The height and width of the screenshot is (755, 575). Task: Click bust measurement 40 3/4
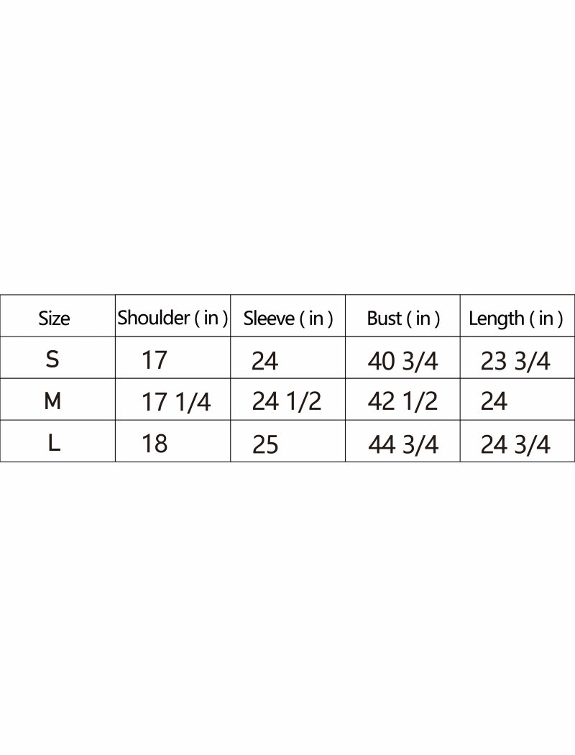coord(402,361)
